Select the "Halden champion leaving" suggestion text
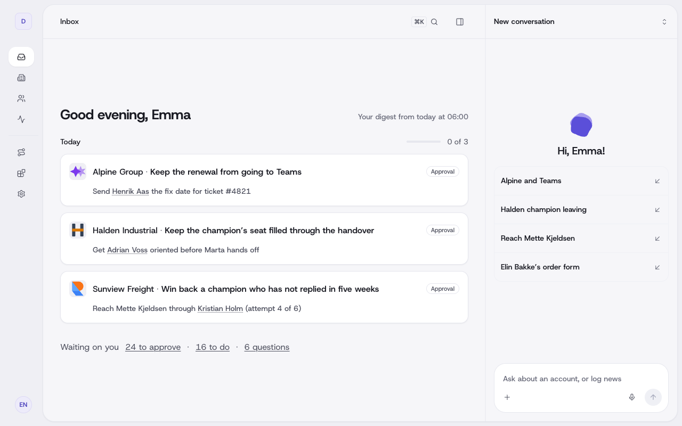 (x=543, y=210)
